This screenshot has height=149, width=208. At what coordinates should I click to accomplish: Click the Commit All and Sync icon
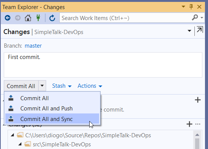coord(11,119)
